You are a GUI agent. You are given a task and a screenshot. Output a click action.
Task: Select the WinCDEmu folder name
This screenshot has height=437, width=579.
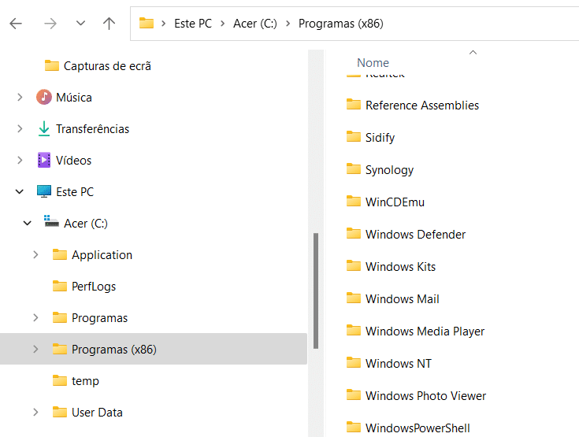(x=395, y=202)
